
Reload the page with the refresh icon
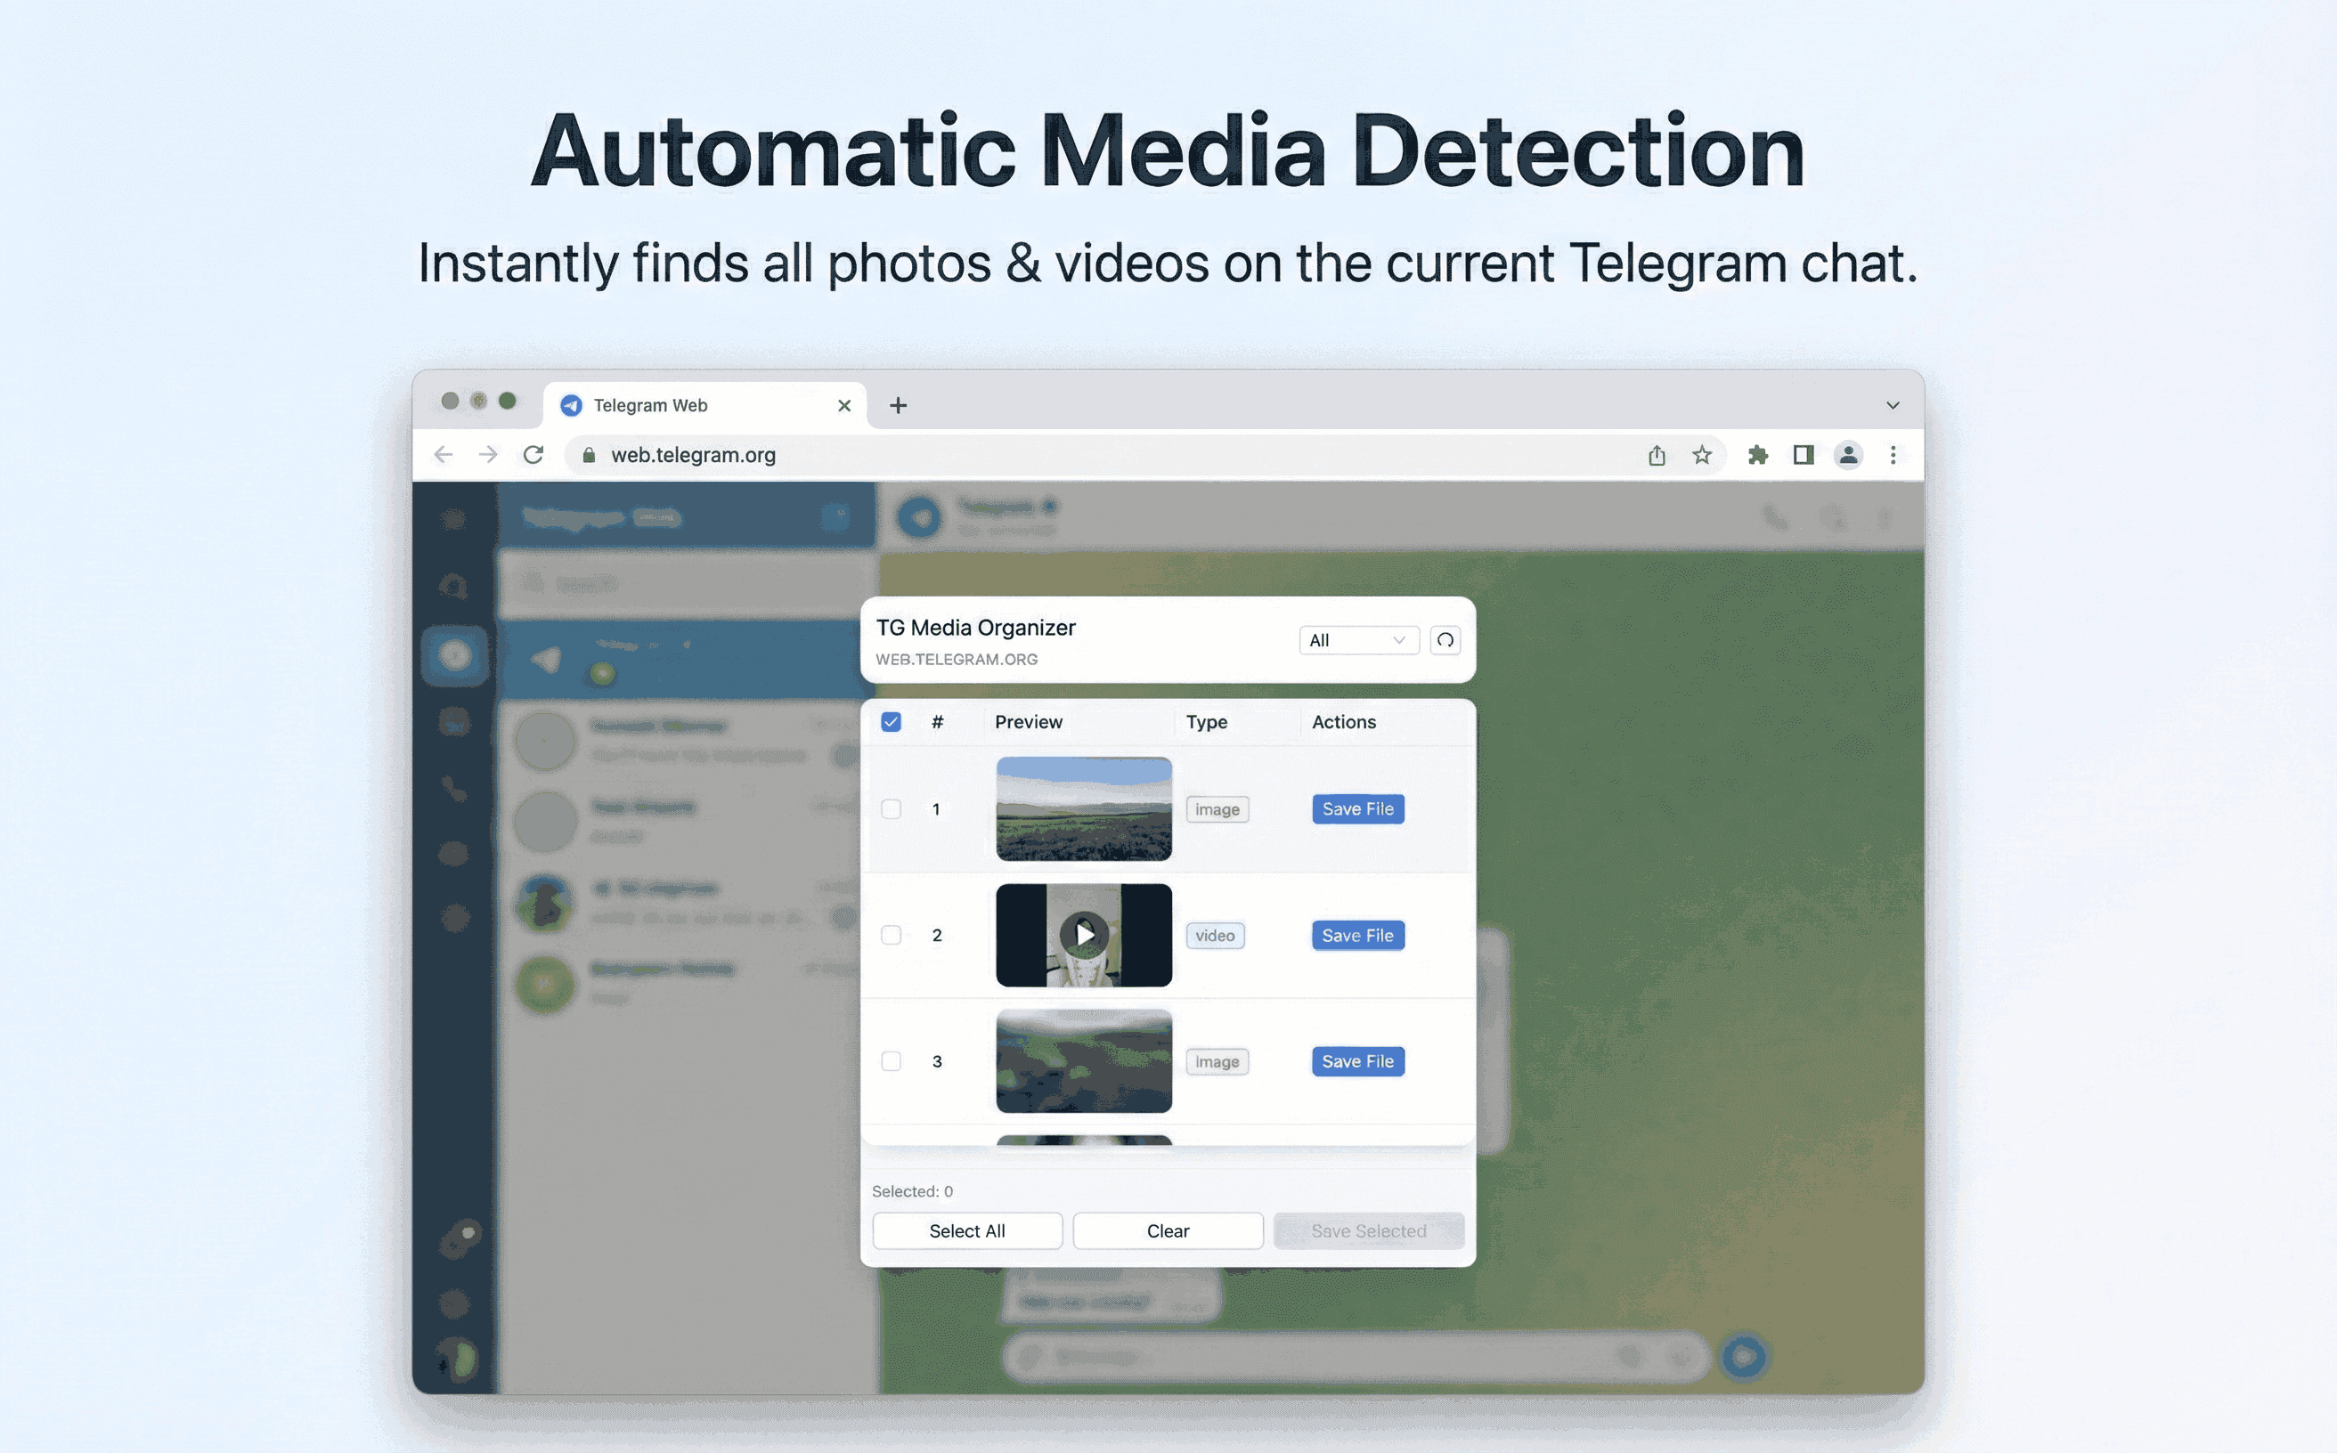(533, 455)
